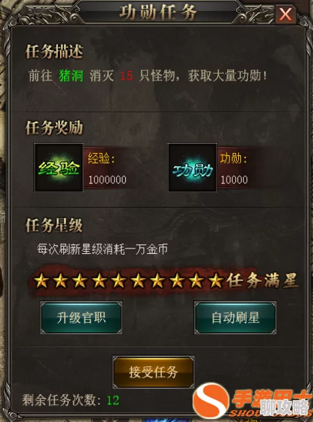Select the fifth gold star in rating row

[119, 280]
